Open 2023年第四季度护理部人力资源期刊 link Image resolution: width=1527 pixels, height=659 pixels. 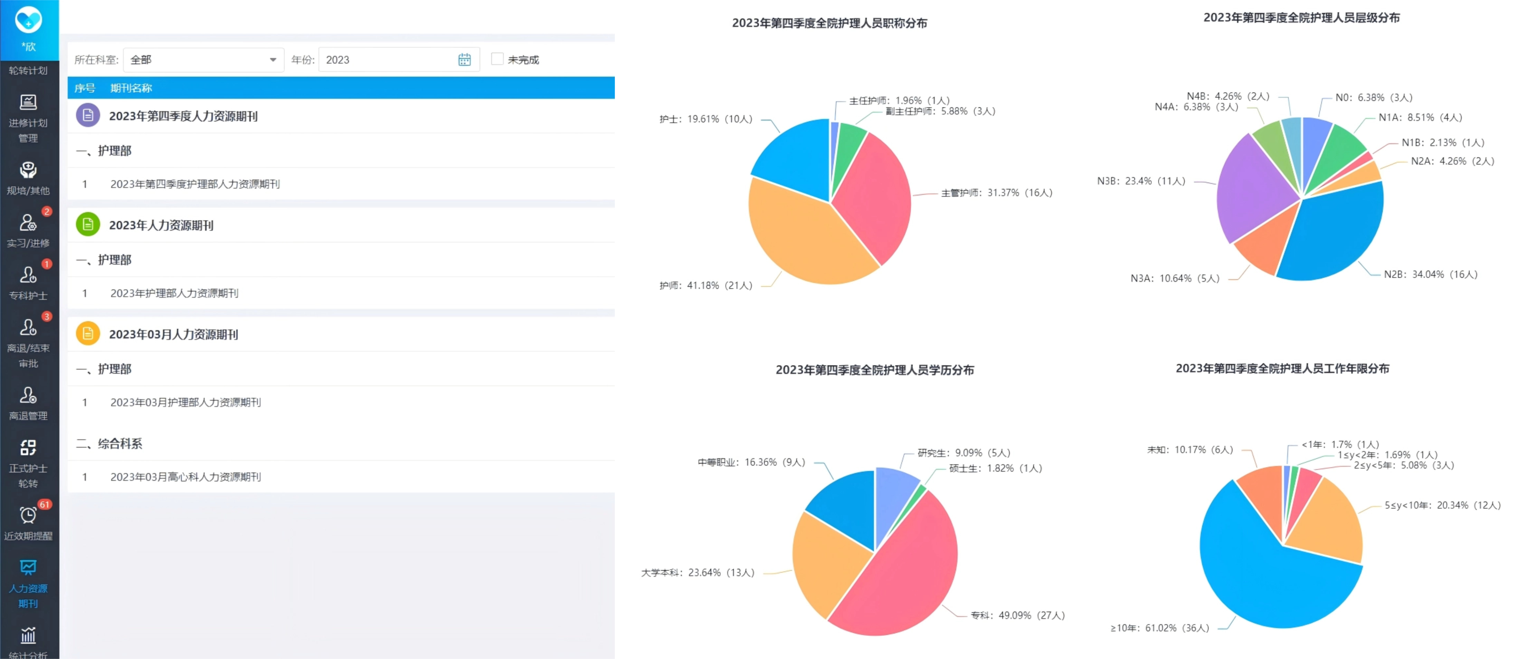pyautogui.click(x=195, y=184)
